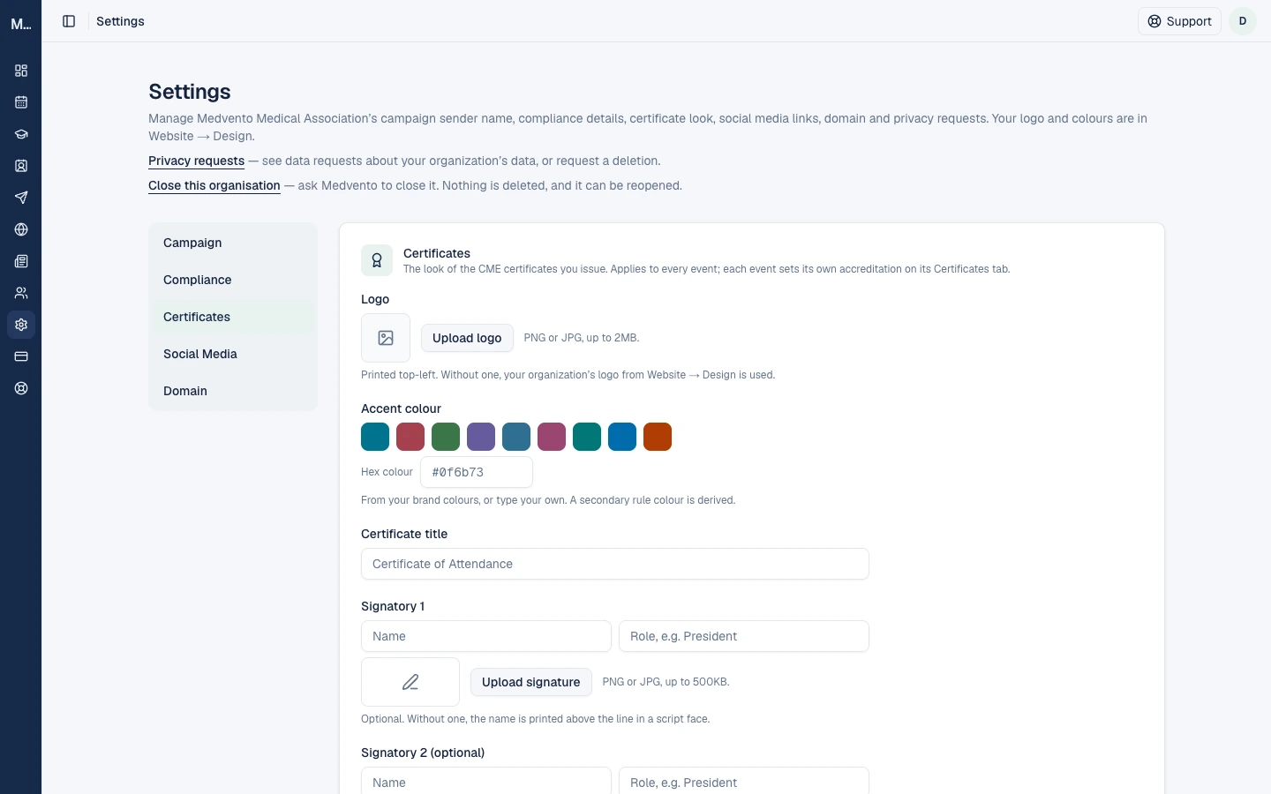Open the D user avatar menu

coord(1243,21)
